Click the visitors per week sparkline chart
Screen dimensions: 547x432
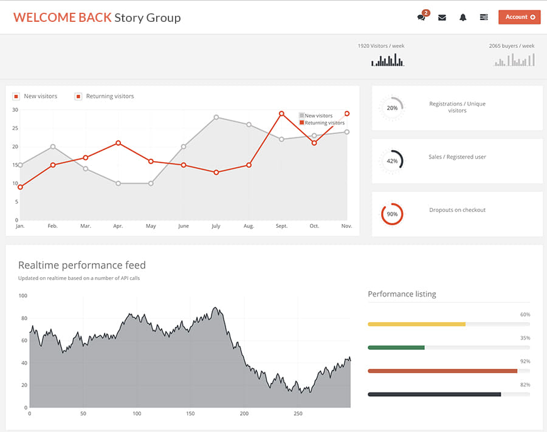click(x=388, y=60)
